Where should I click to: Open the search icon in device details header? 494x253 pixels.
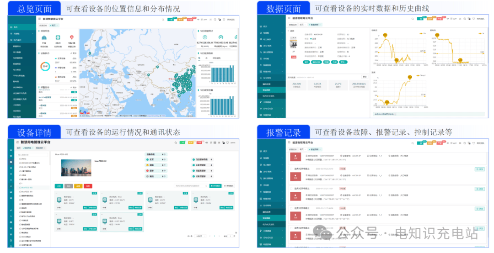coord(176,142)
